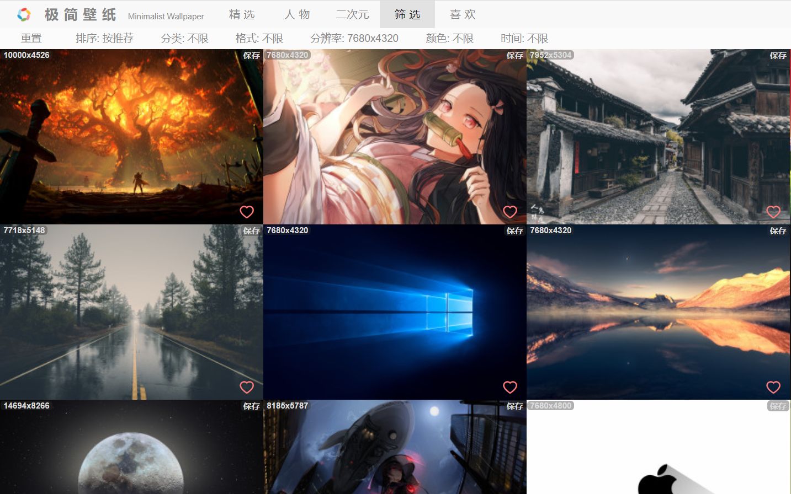Save the 8185x5787 airship wallpaper
Screen dimensions: 791x494
click(515, 406)
